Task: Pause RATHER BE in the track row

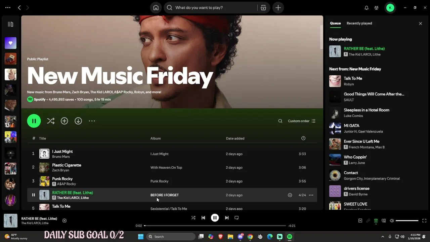Action: pos(33,195)
